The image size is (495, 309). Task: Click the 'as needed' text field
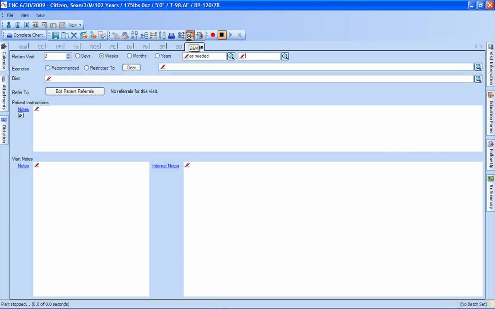pyautogui.click(x=205, y=56)
